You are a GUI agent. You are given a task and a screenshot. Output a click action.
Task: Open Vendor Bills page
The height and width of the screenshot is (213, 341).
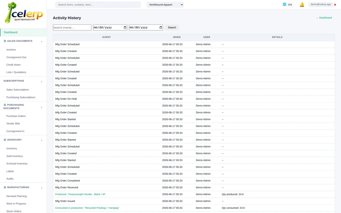coord(13,124)
